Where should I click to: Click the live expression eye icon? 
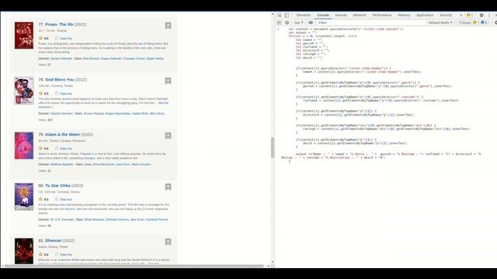[x=311, y=22]
